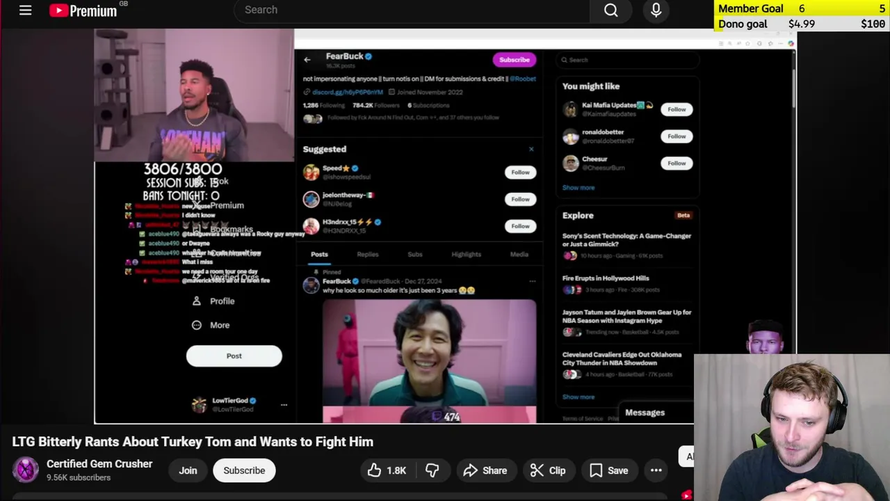The height and width of the screenshot is (501, 890).
Task: Click the white Post button
Action: tap(234, 356)
